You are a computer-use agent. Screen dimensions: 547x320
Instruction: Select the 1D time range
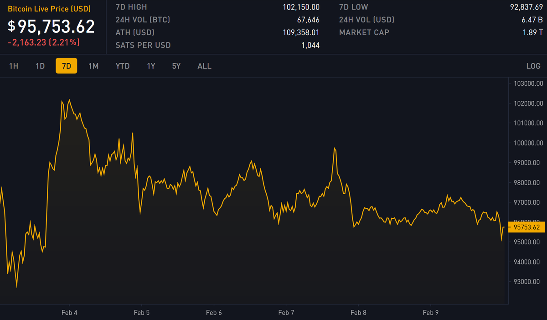pos(40,66)
